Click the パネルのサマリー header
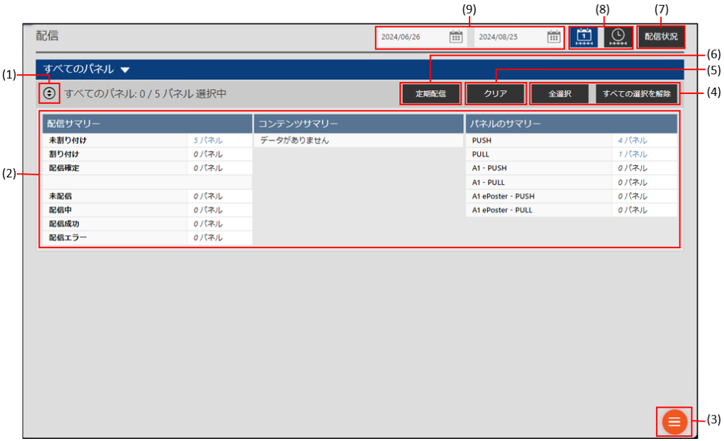The image size is (724, 441). click(x=506, y=124)
